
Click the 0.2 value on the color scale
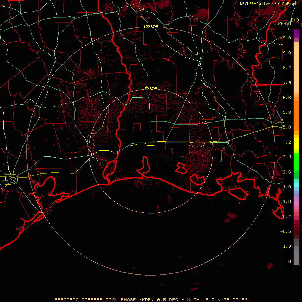[x=287, y=216]
